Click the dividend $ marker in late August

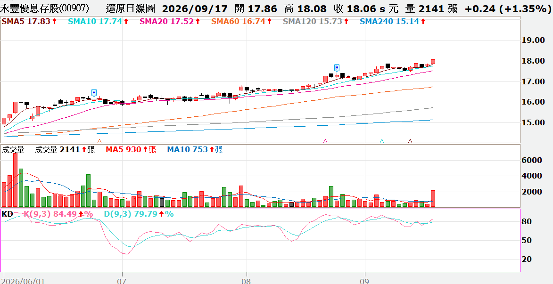click(337, 68)
